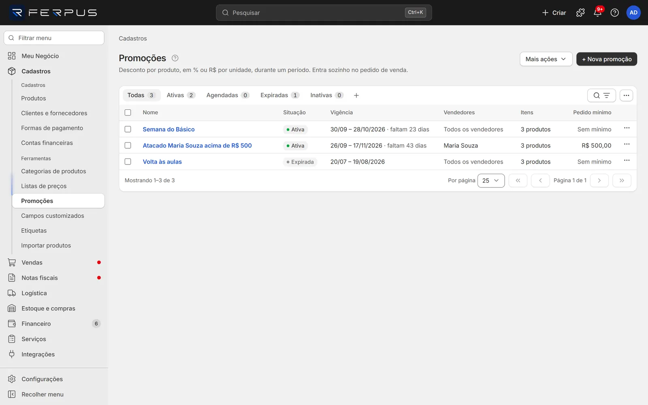This screenshot has height=405, width=648.
Task: Open row actions for Semana do Básico
Action: (x=627, y=128)
